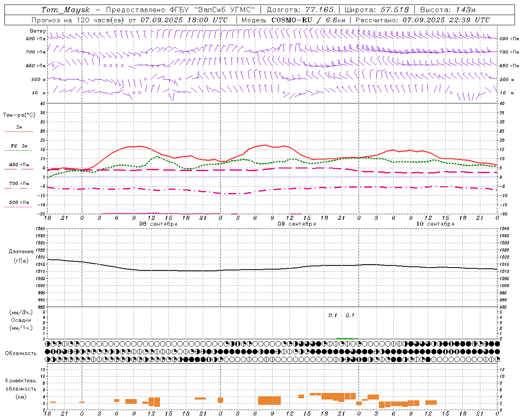Click the '700 гПа' temperature legend entry

(19, 183)
